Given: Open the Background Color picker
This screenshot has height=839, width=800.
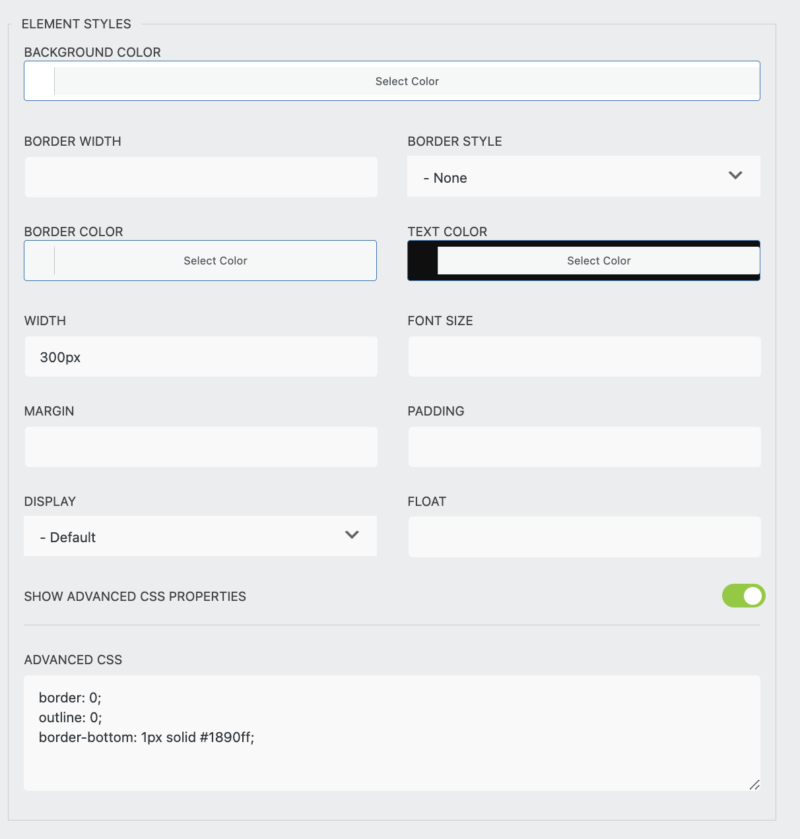Looking at the screenshot, I should tap(407, 80).
